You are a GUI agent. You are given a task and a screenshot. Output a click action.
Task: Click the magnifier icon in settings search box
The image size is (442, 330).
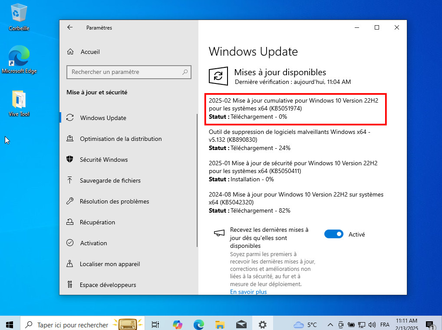click(185, 72)
